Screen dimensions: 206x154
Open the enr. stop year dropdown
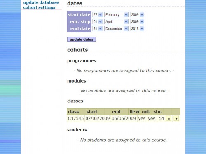pyautogui.click(x=137, y=22)
